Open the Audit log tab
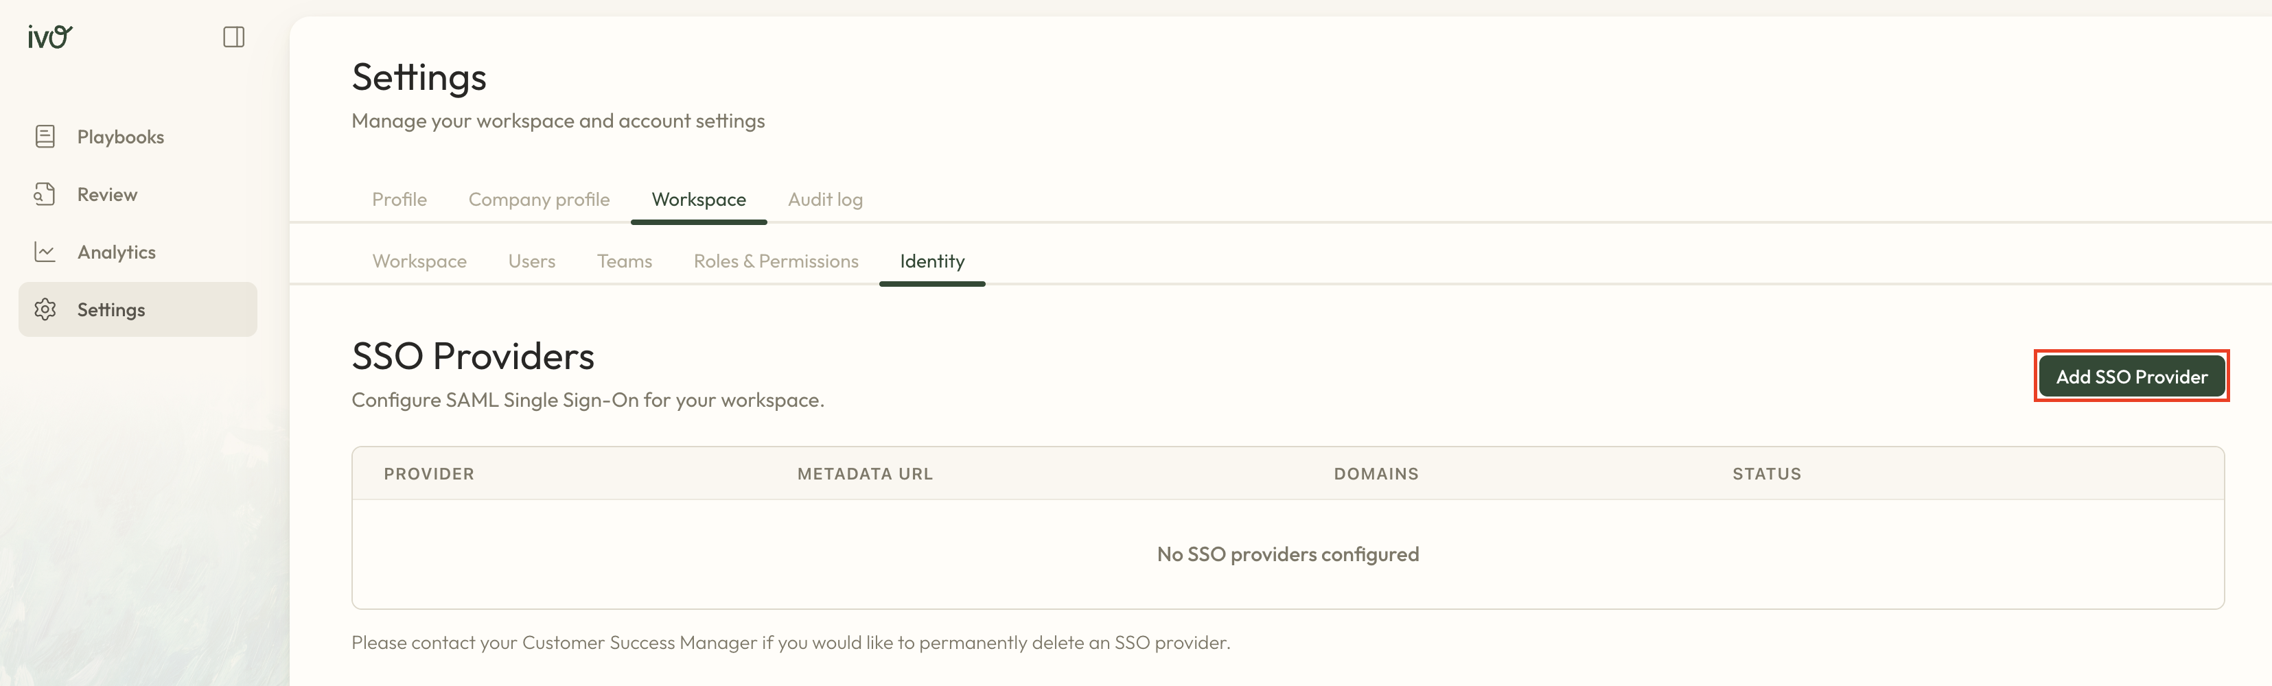The width and height of the screenshot is (2272, 686). click(824, 199)
